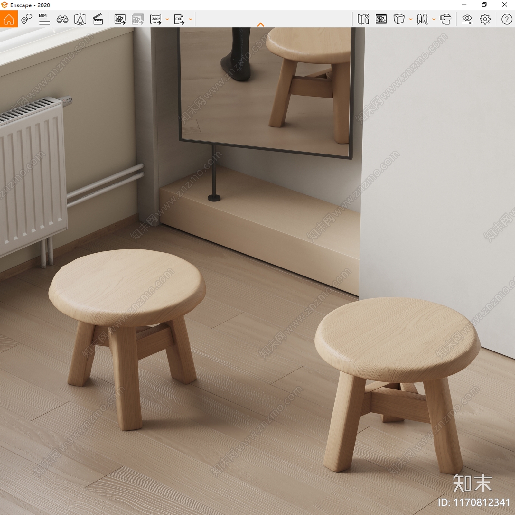Expand the navigation mode dropdown arrow
515x515 pixels.
[x=434, y=19]
